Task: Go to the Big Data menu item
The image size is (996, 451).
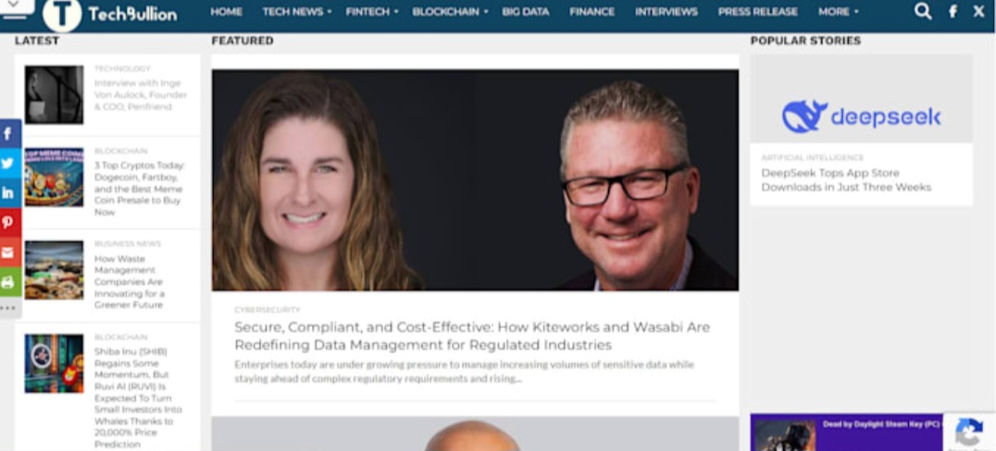Action: pos(526,11)
